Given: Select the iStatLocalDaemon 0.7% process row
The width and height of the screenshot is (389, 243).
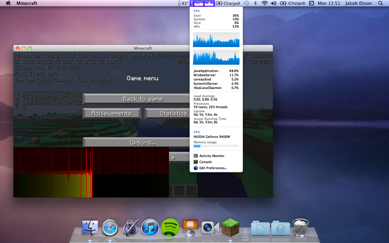Looking at the screenshot, I should coord(216,88).
